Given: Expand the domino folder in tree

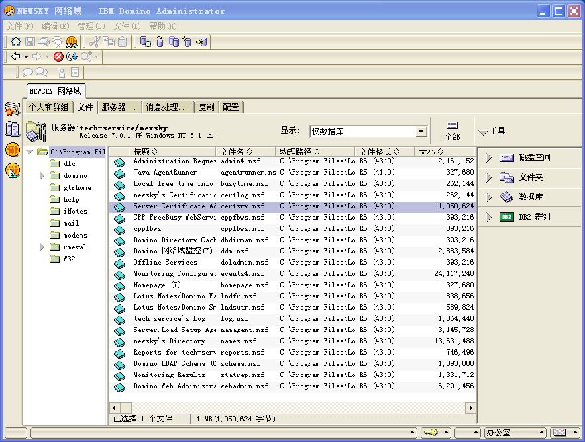Looking at the screenshot, I should 42,176.
